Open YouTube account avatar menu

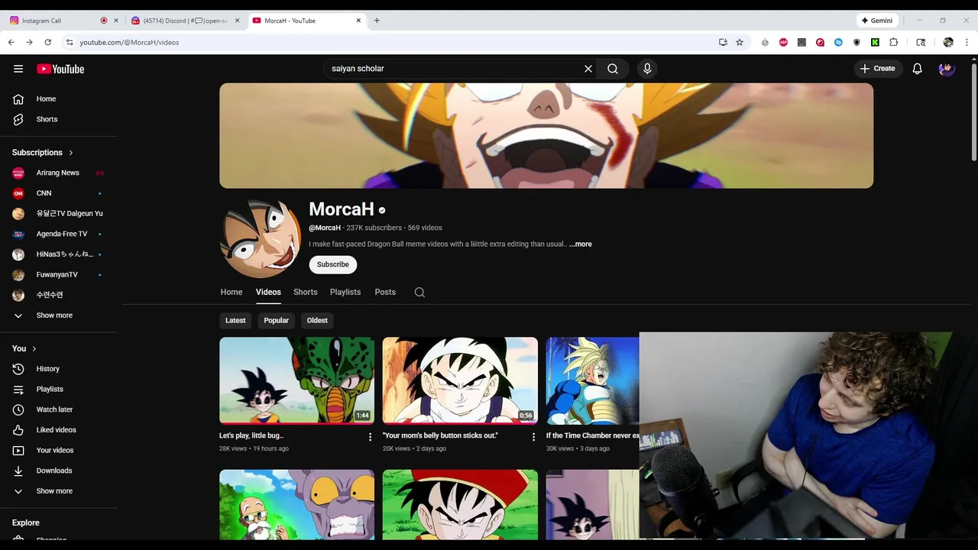click(947, 69)
